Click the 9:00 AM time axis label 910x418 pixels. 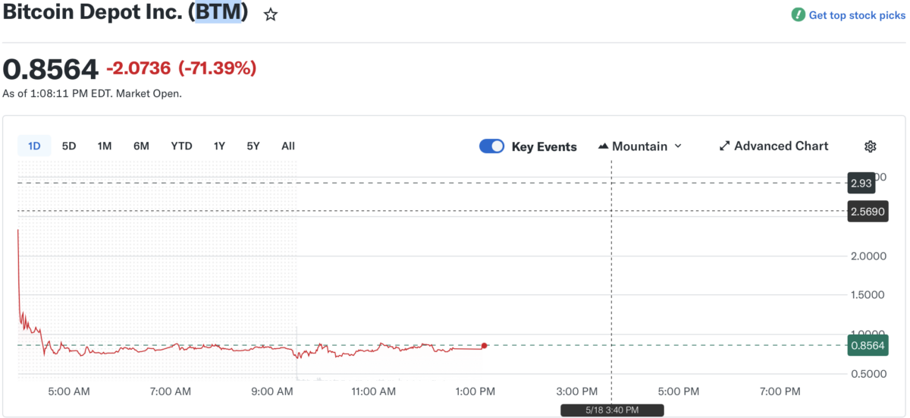[271, 391]
